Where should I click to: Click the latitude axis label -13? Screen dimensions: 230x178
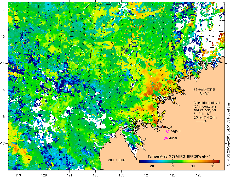coord(3,37)
